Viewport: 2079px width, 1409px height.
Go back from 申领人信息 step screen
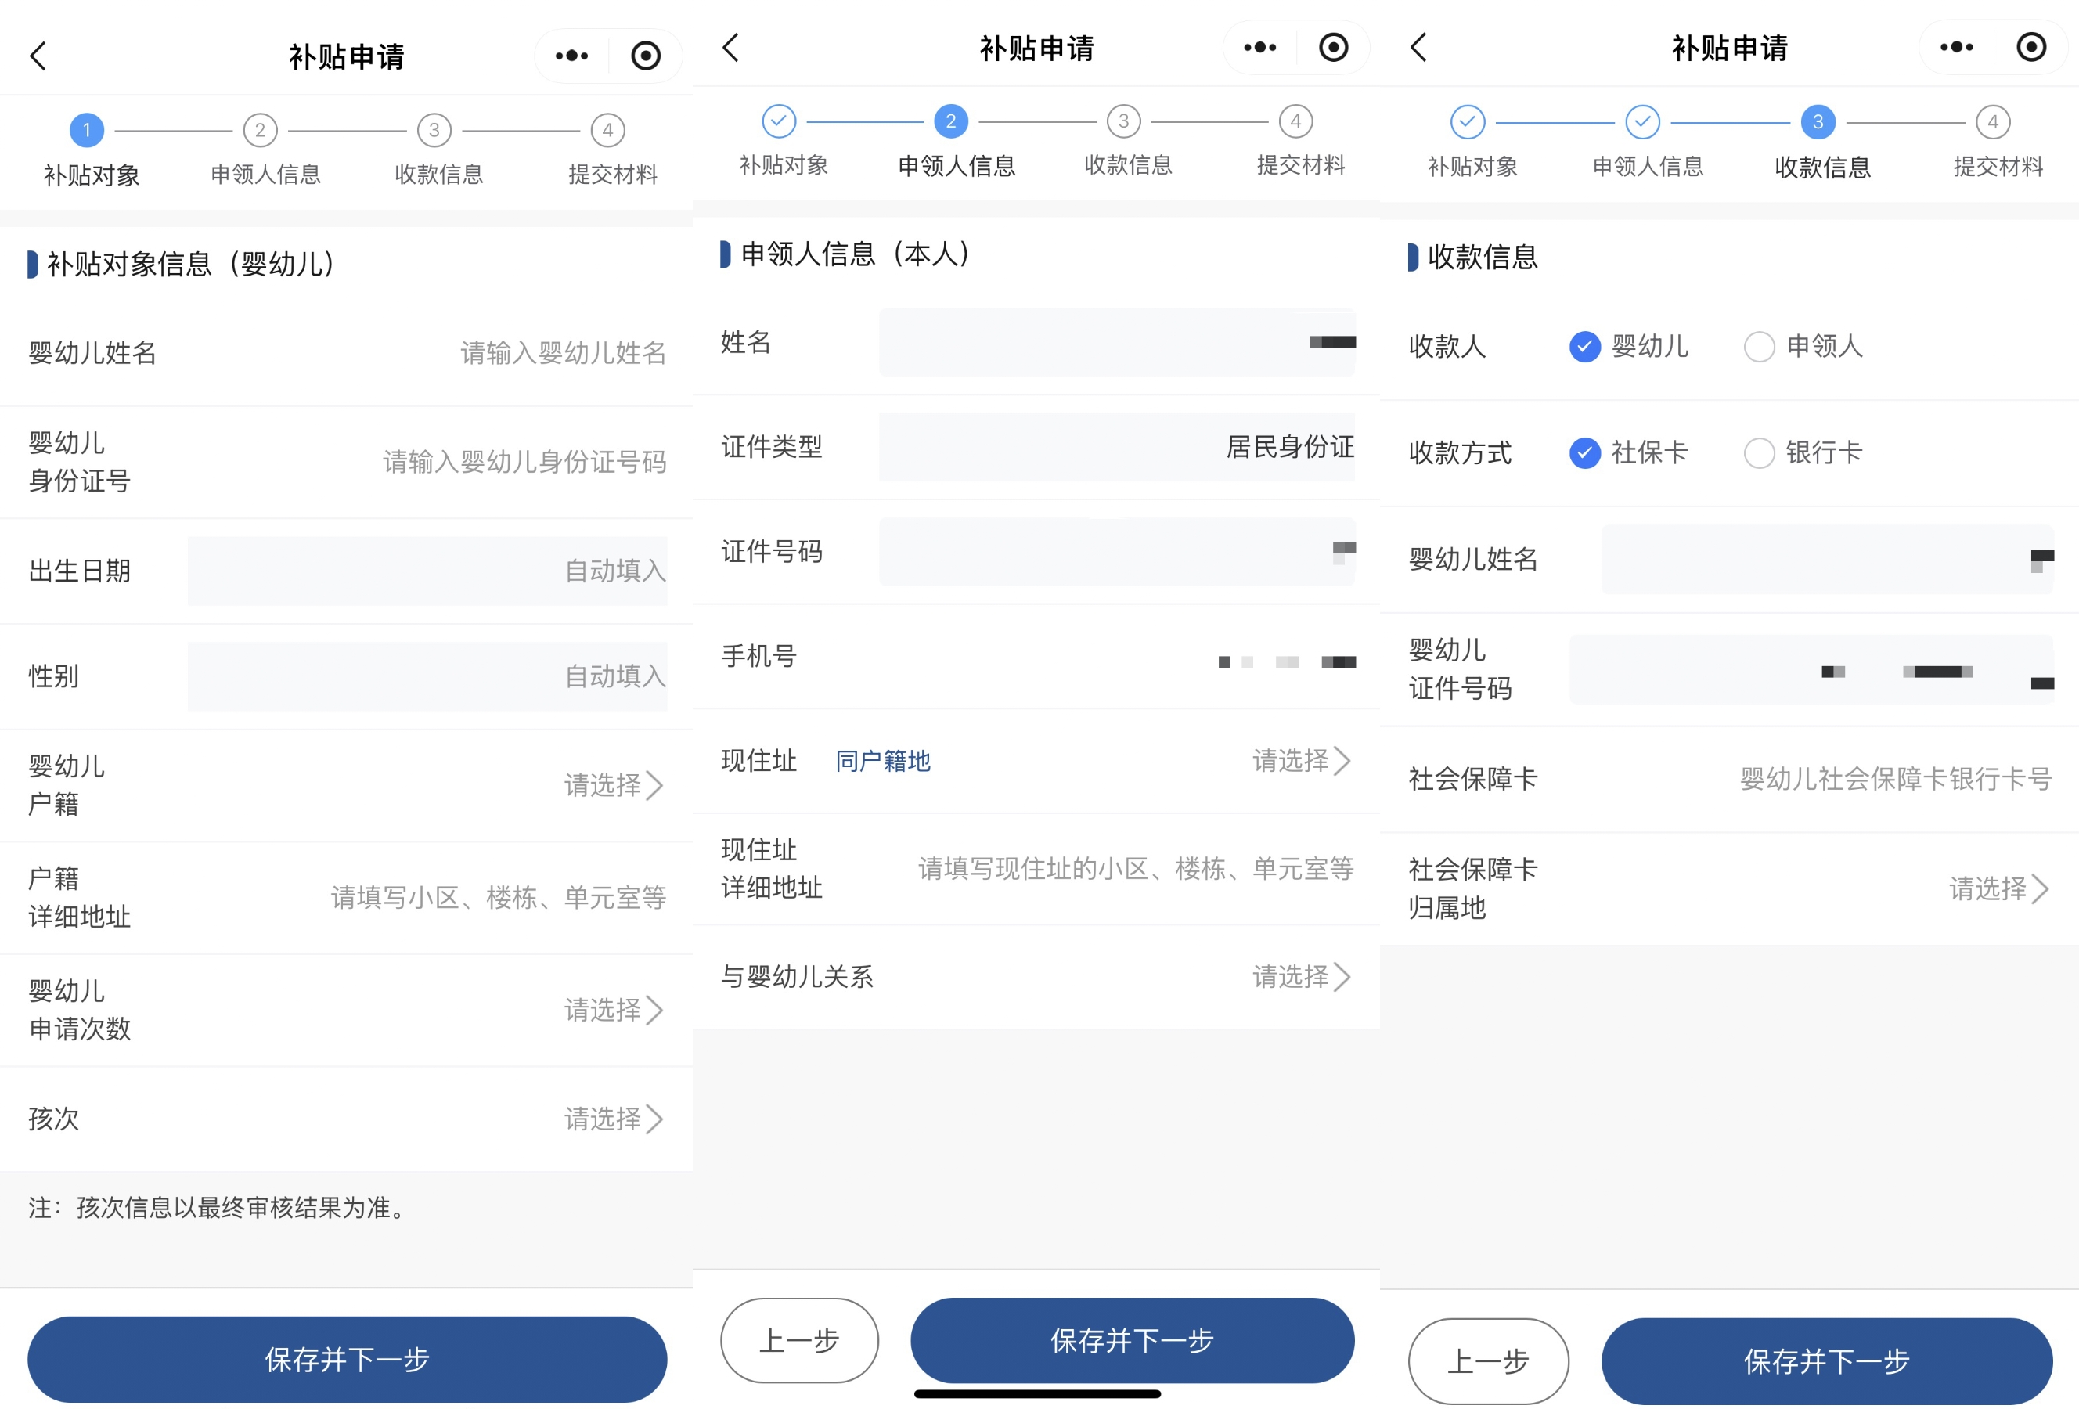coord(730,48)
